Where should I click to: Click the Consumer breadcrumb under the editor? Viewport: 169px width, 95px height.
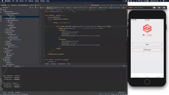click(53, 64)
